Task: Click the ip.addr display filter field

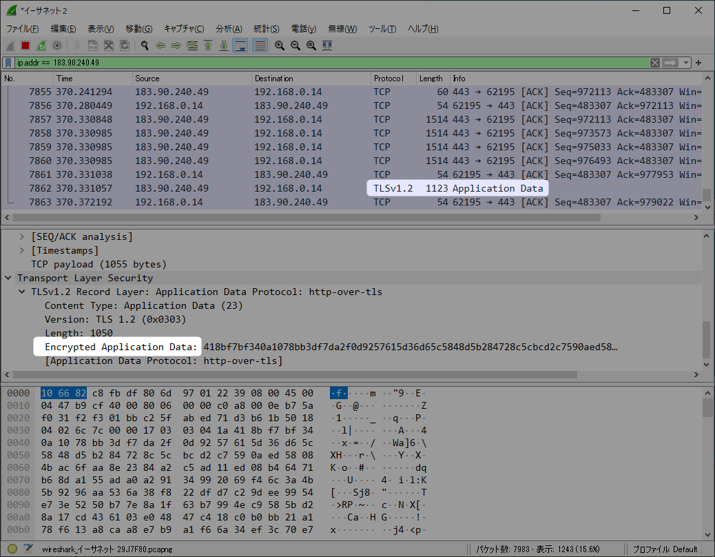Action: (332, 63)
